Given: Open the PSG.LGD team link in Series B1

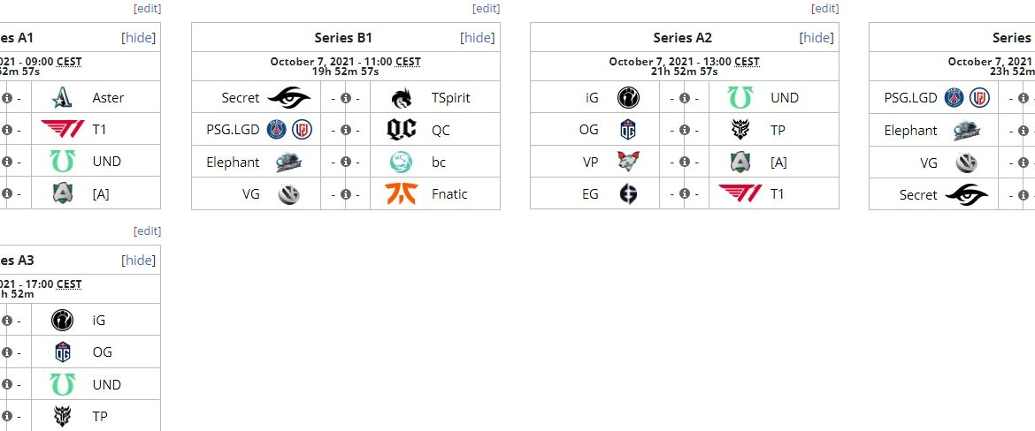Looking at the screenshot, I should pyautogui.click(x=233, y=130).
